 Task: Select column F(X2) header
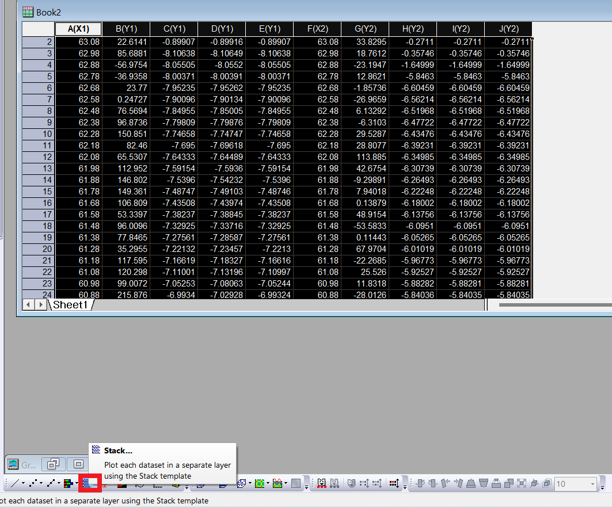317,29
